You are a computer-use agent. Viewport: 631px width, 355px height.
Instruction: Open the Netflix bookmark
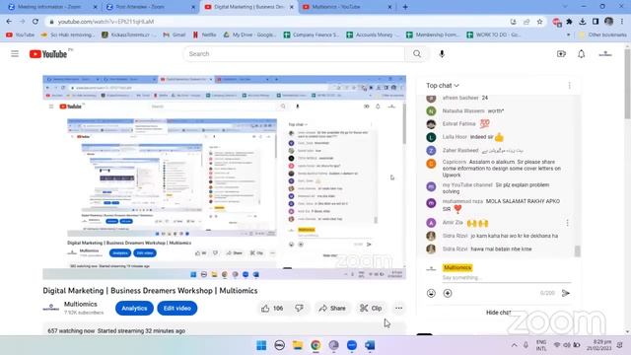click(x=204, y=35)
